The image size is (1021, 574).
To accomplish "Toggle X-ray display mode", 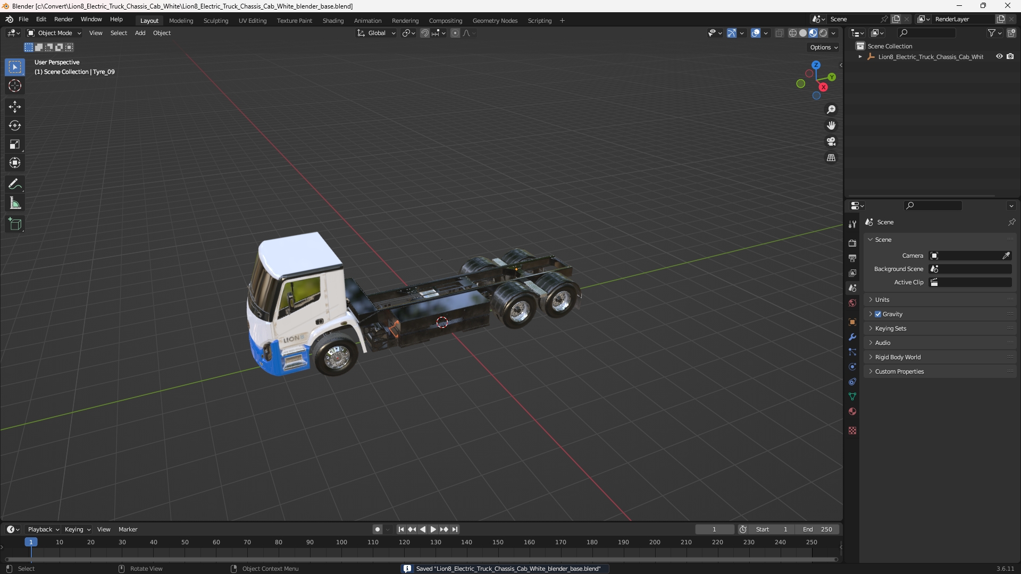I will pyautogui.click(x=779, y=33).
